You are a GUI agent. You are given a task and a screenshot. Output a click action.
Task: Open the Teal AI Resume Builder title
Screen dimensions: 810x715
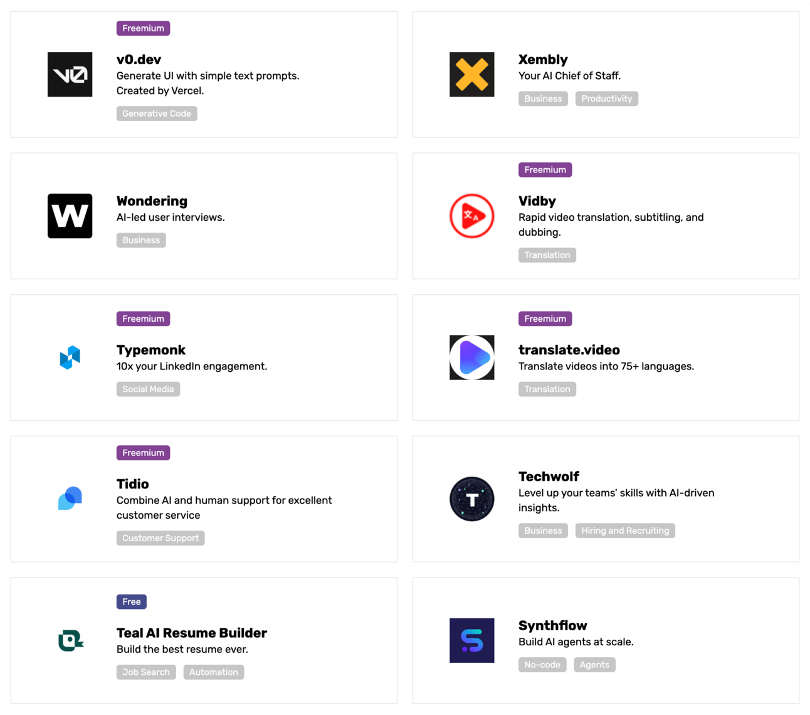point(192,633)
